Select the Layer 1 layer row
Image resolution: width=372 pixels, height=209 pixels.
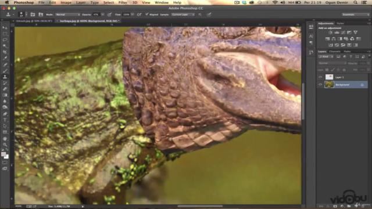coord(343,77)
